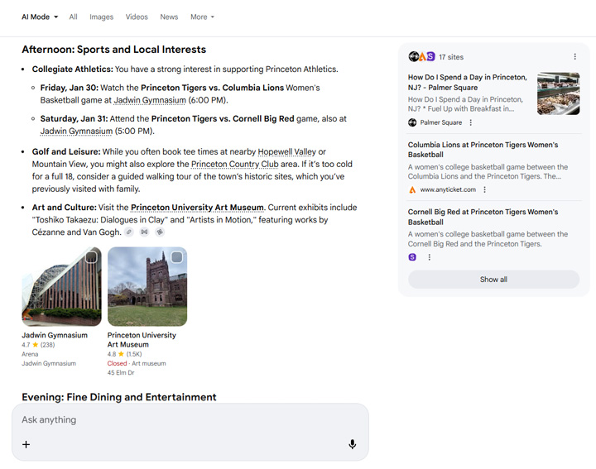Click the orange anyticket site favicon

click(x=412, y=189)
